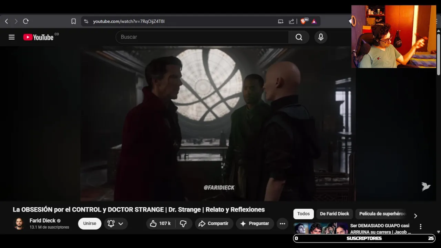Click the Compartir button
This screenshot has height=248, width=441.
tap(214, 224)
